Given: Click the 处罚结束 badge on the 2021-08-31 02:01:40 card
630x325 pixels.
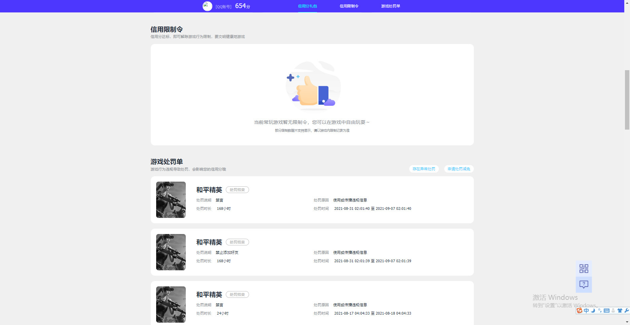Looking at the screenshot, I should pos(237,190).
